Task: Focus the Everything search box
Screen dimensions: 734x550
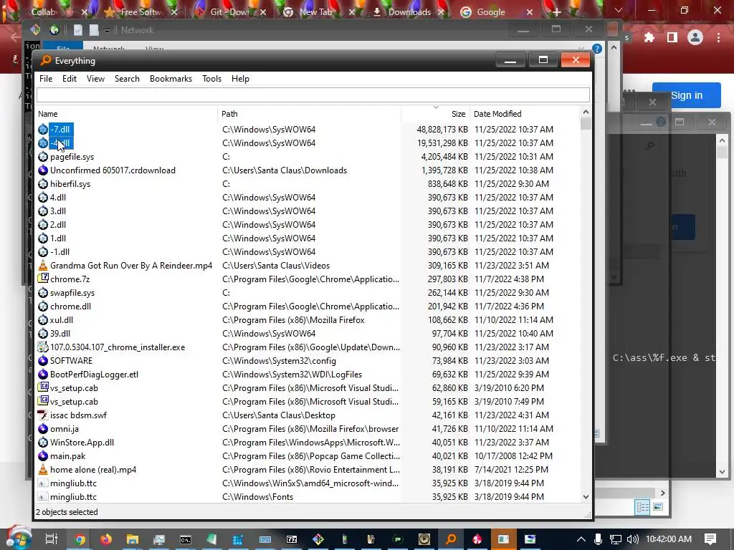Action: pyautogui.click(x=313, y=95)
